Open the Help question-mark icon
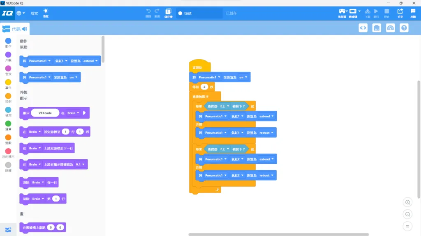Viewport: 421px width, 236px height. tap(404, 28)
